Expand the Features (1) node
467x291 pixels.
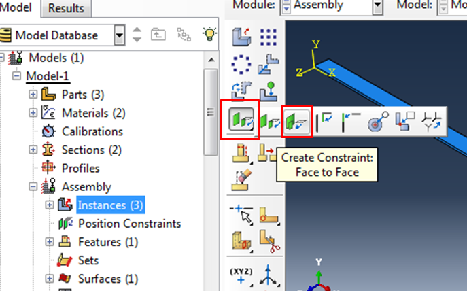coord(50,242)
